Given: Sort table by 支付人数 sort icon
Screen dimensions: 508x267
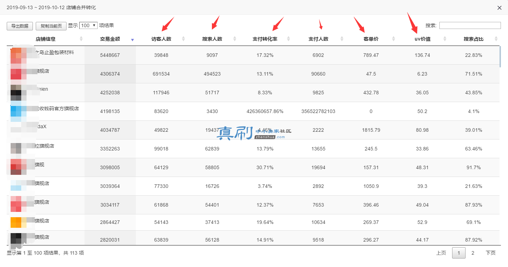Looking at the screenshot, I should [x=342, y=39].
